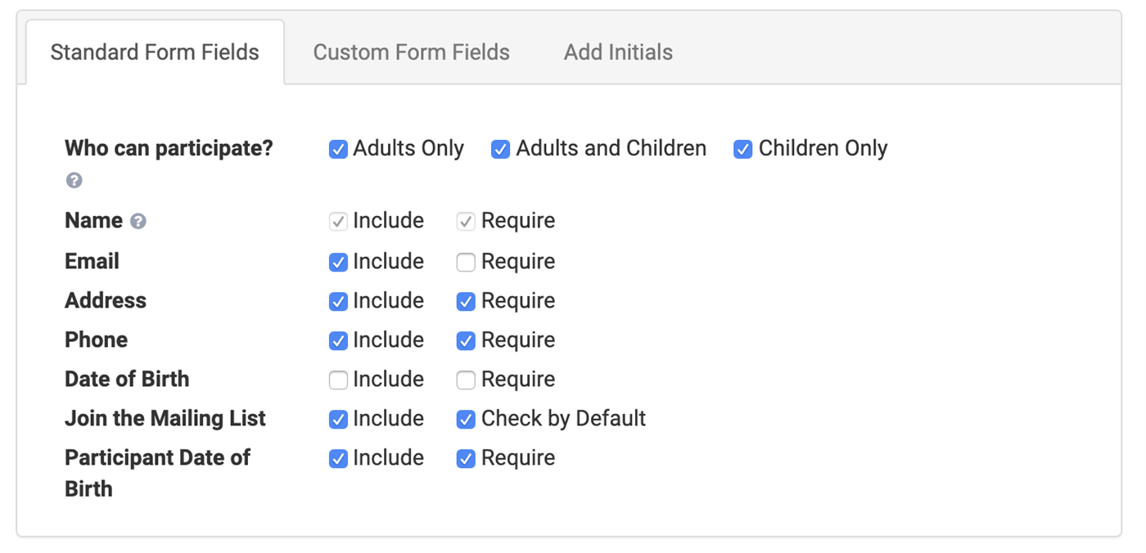Open the Add Initials tab

click(x=617, y=52)
